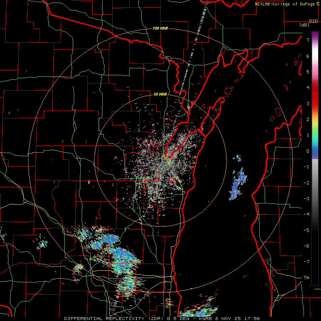Click the [dB] units label
The image size is (321, 321).
tap(305, 25)
